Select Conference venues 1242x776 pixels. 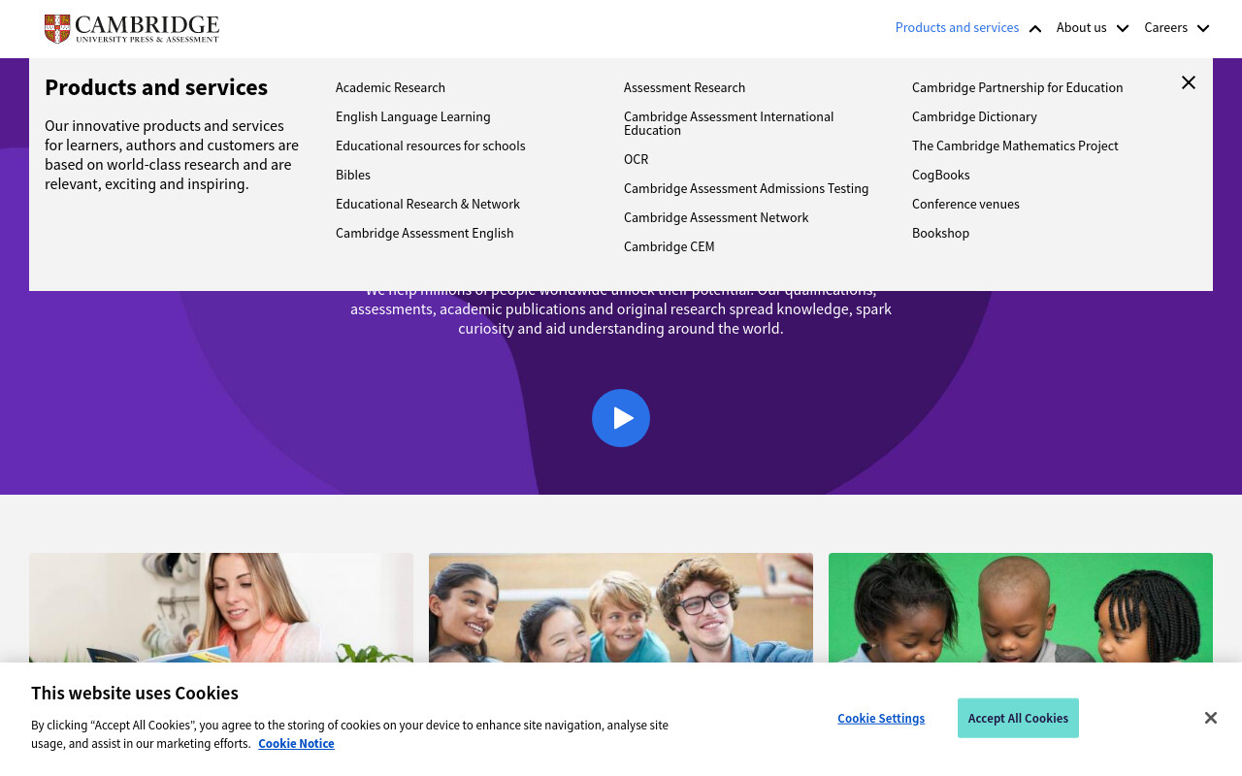click(965, 204)
